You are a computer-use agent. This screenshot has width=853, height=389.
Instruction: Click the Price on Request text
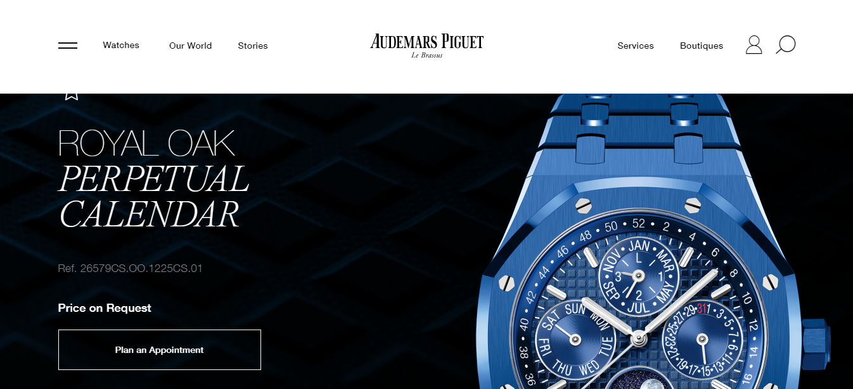click(x=105, y=308)
